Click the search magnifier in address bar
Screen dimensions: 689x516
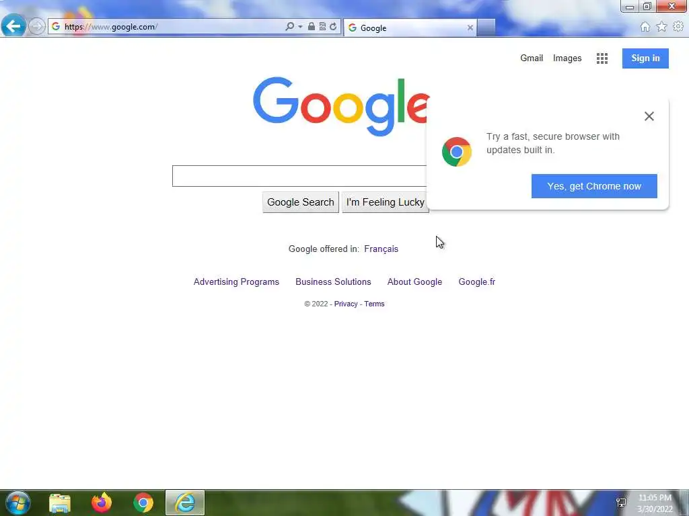(289, 27)
